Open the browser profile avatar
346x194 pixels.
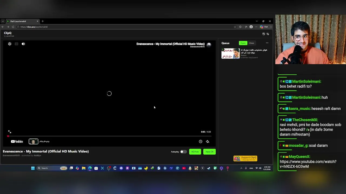[x=251, y=27]
